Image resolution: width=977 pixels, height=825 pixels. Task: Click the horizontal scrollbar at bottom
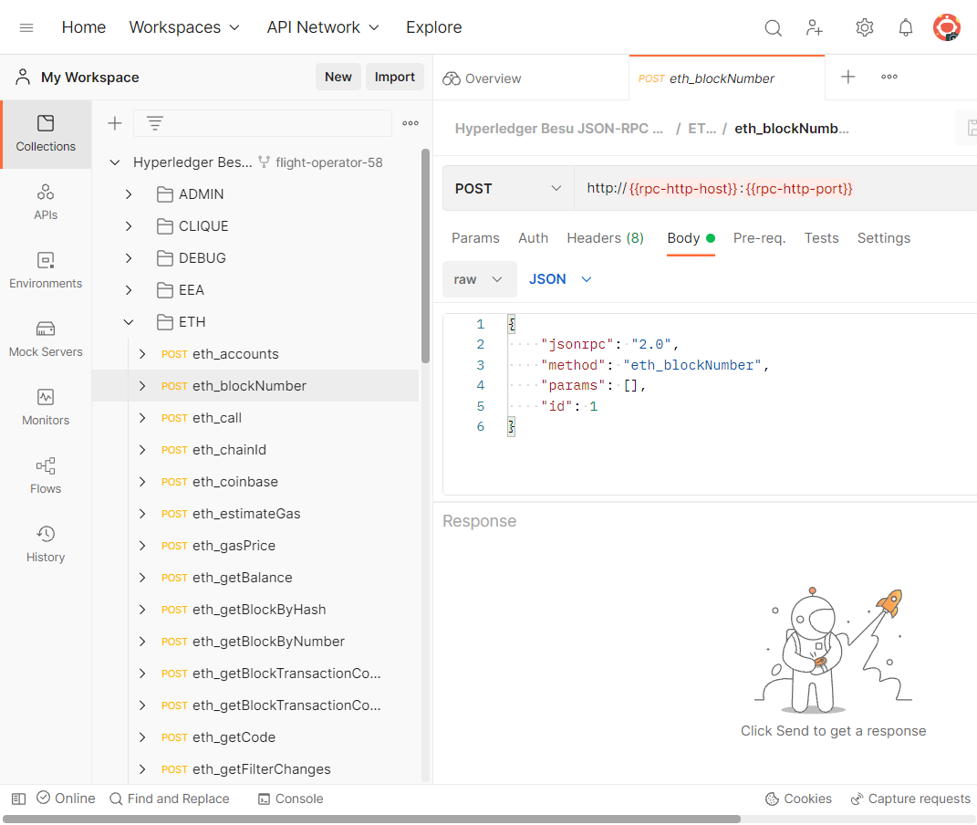pyautogui.click(x=371, y=819)
